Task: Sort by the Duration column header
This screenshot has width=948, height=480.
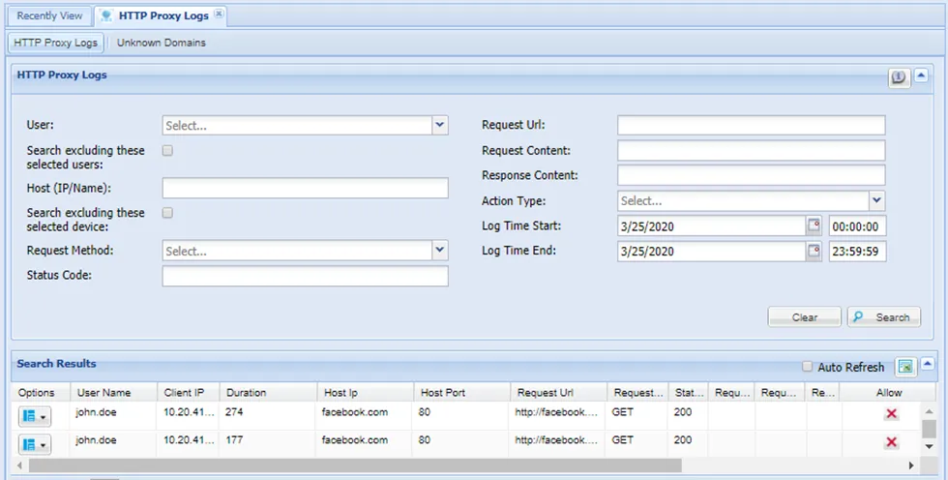Action: [x=268, y=392]
